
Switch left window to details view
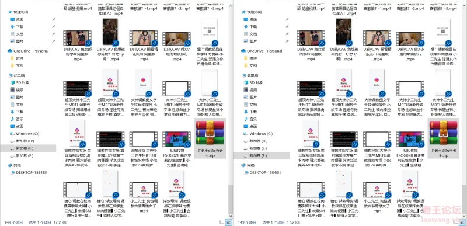click(x=222, y=222)
